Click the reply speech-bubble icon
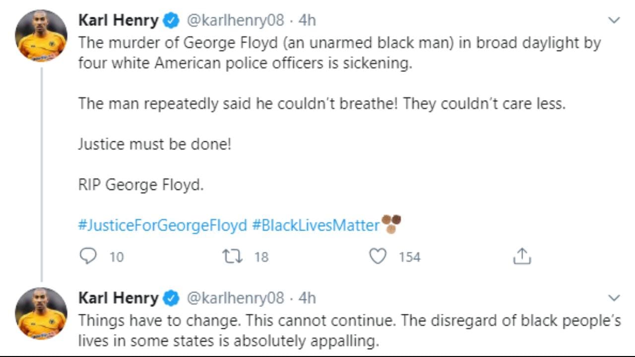 click(x=88, y=256)
